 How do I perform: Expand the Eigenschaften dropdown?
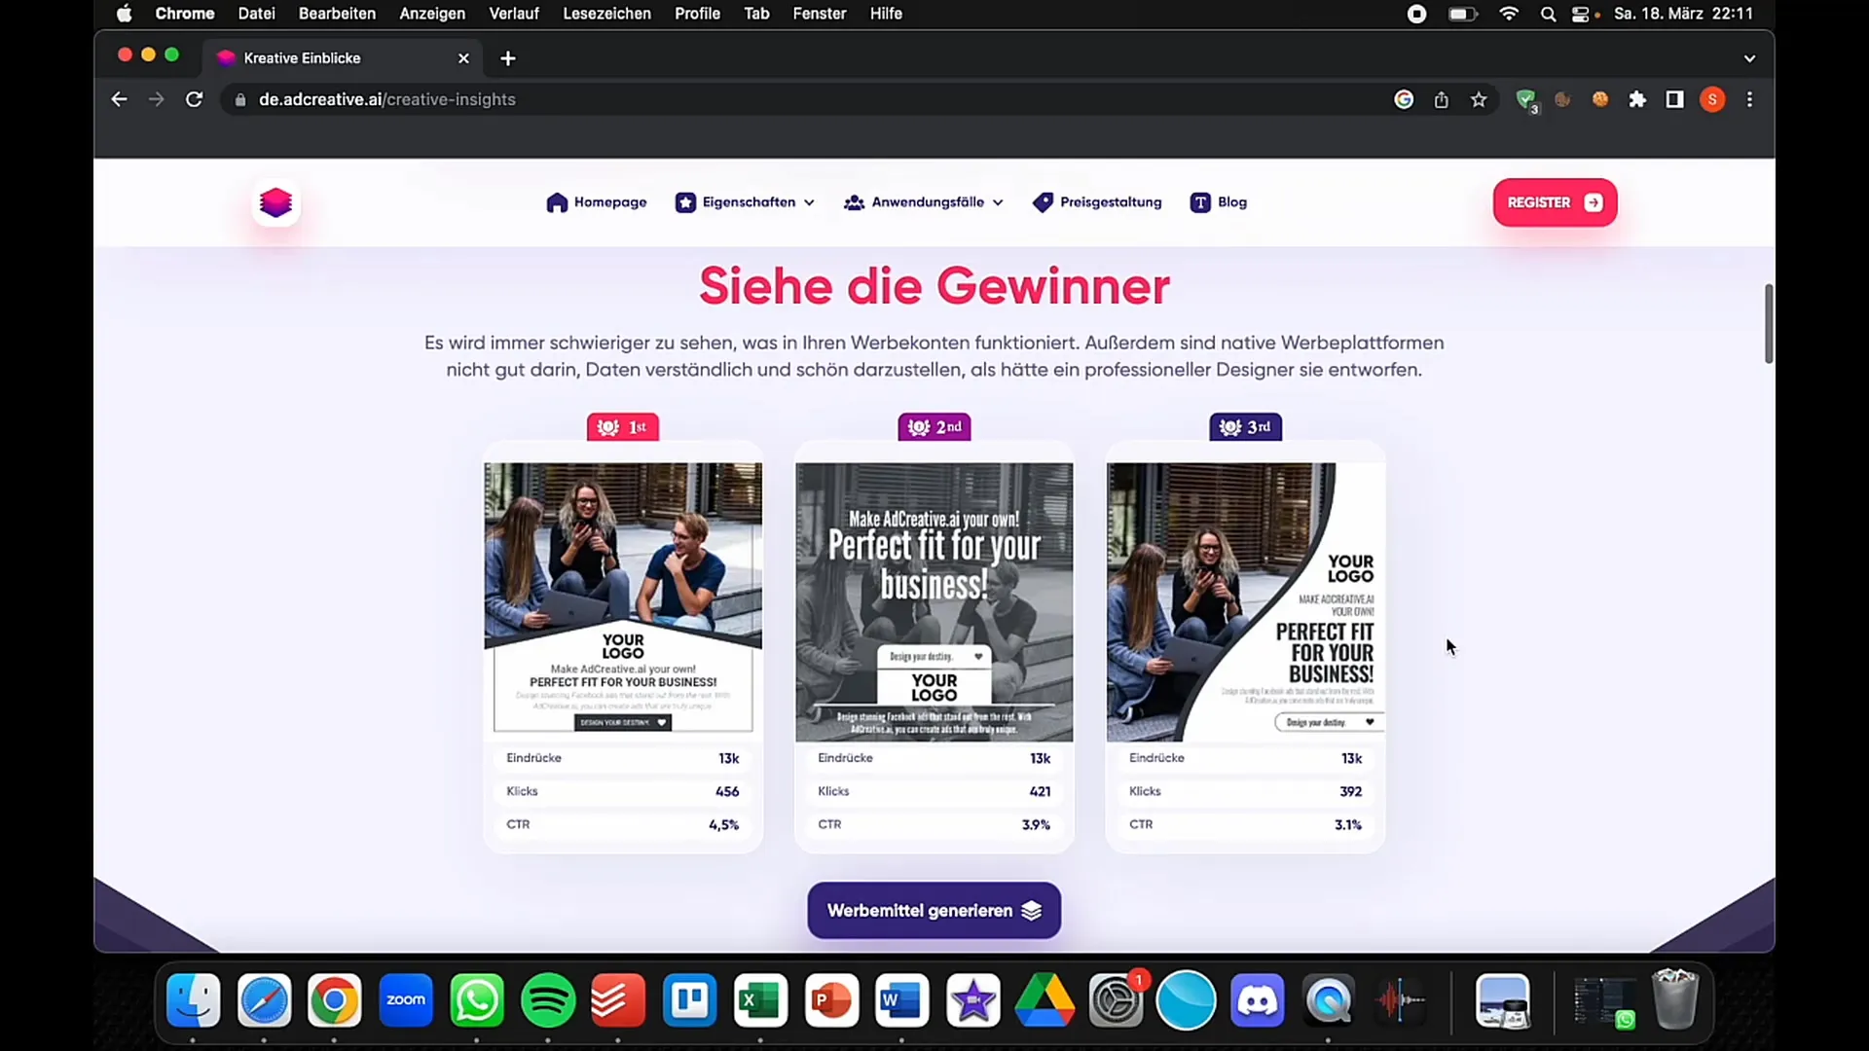[x=745, y=202]
